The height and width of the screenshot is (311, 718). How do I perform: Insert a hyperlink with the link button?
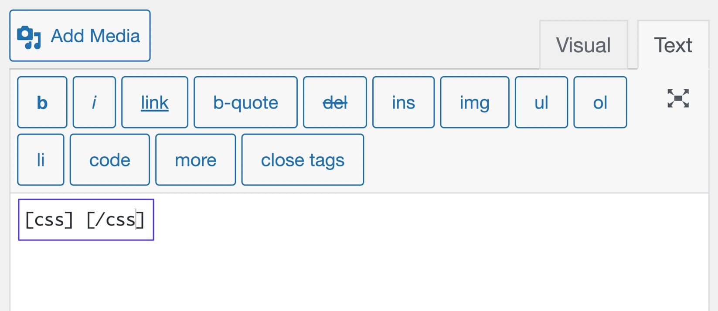point(154,102)
